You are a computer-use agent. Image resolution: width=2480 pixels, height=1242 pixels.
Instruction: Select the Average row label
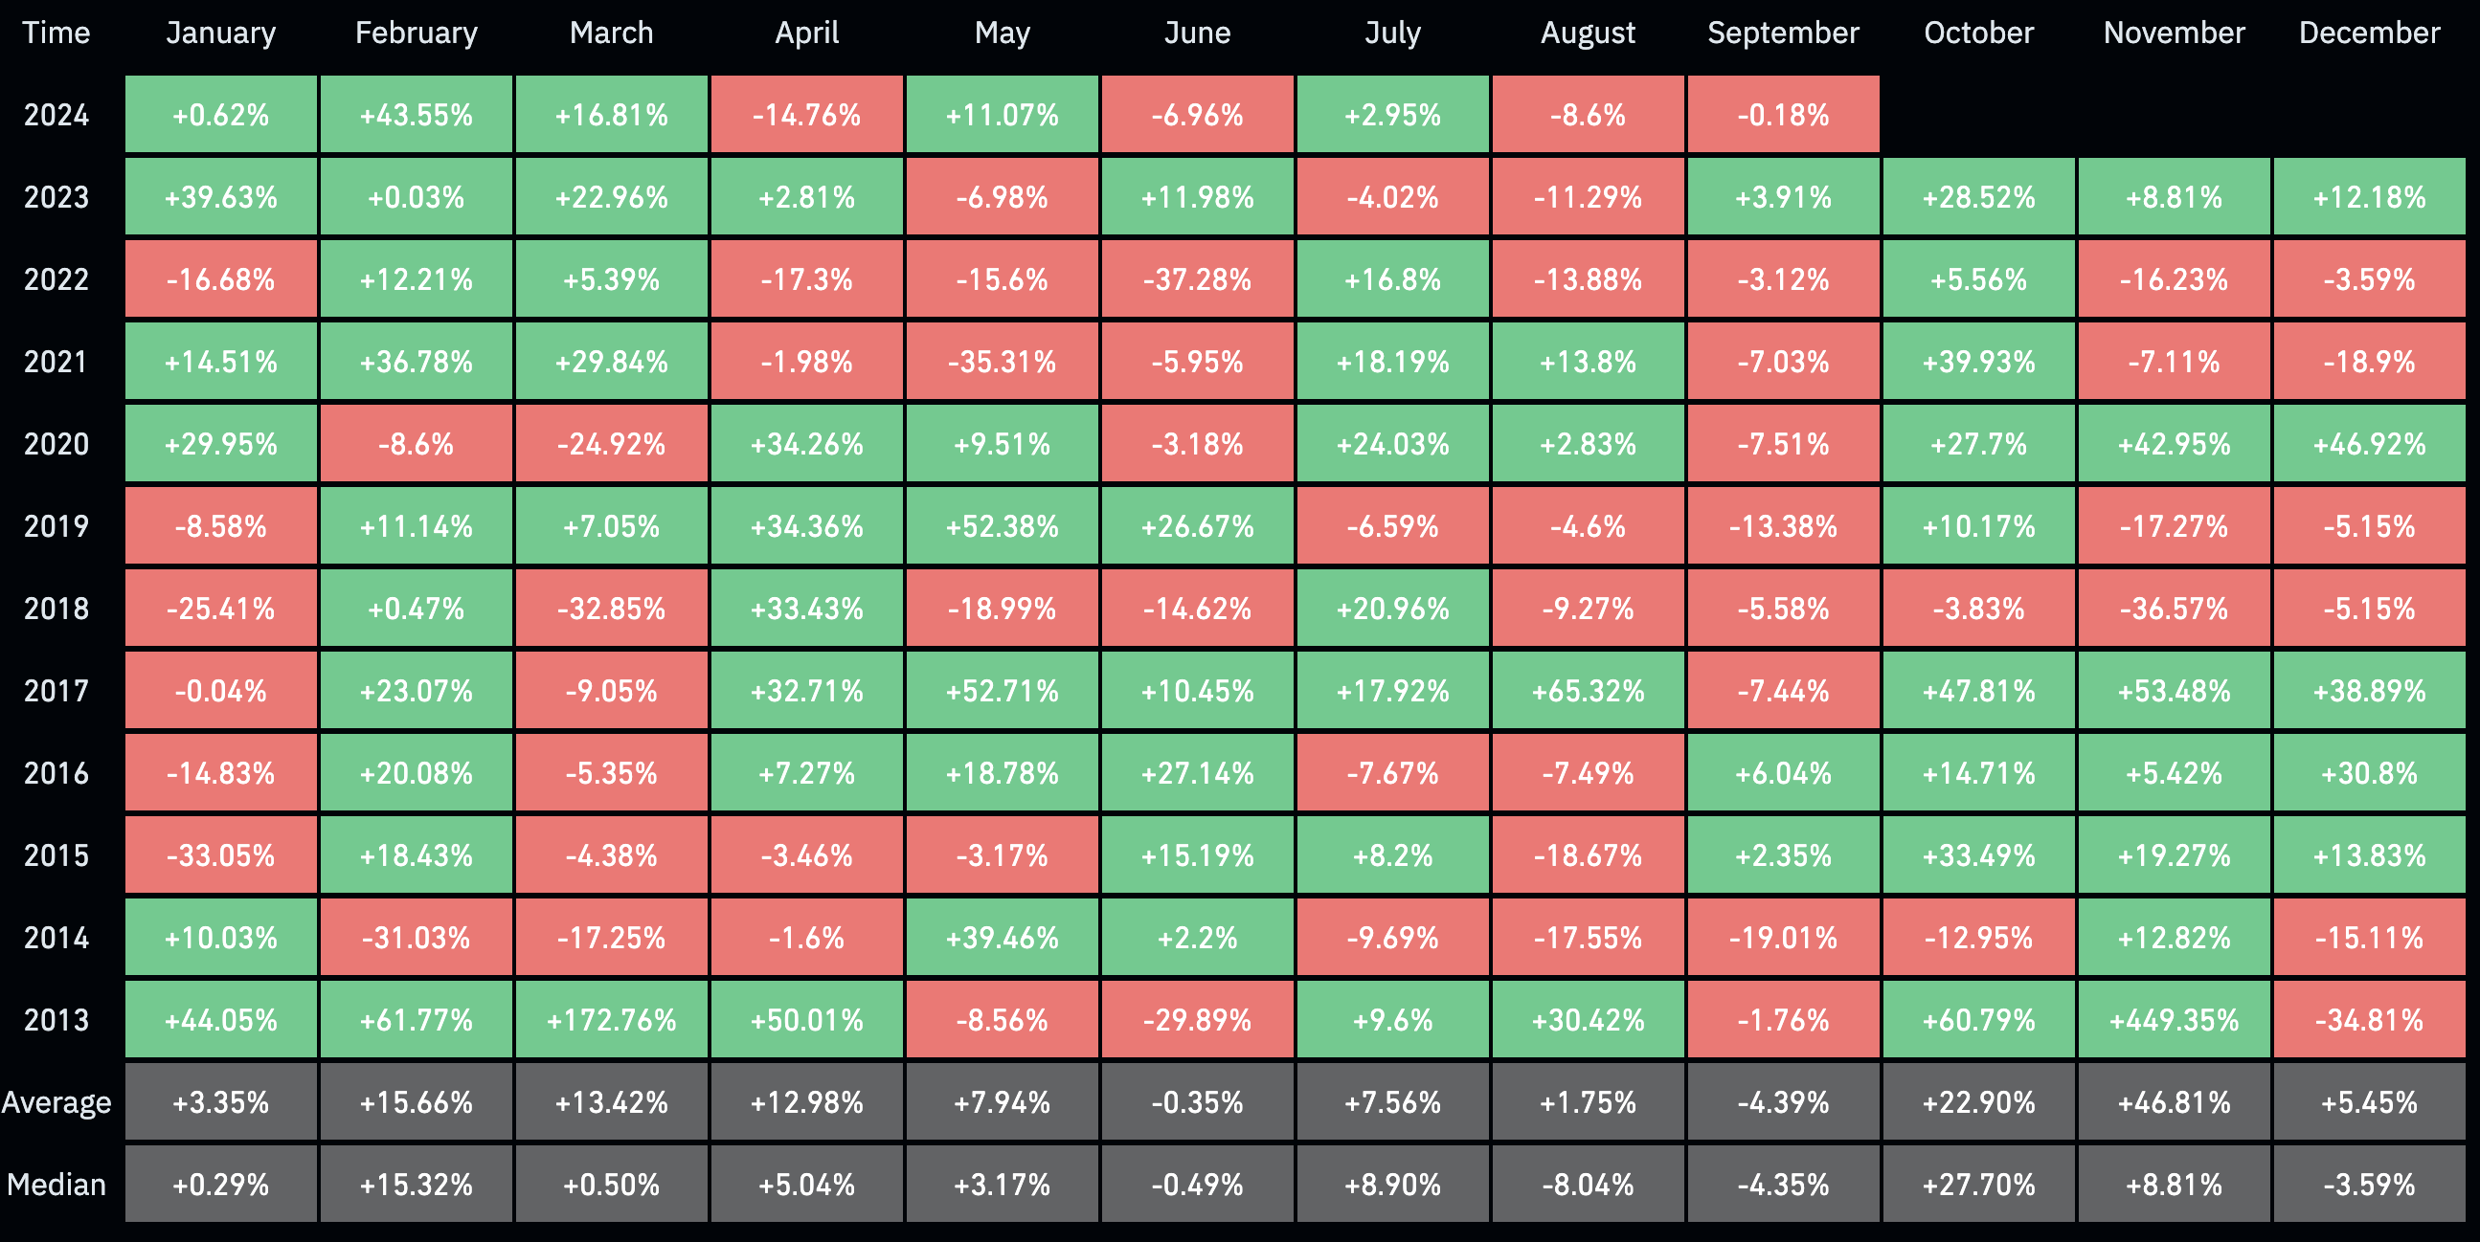pyautogui.click(x=56, y=1102)
